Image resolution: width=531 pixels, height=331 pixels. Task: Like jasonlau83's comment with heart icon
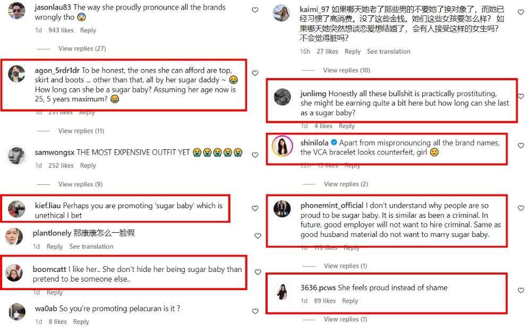[x=255, y=10]
